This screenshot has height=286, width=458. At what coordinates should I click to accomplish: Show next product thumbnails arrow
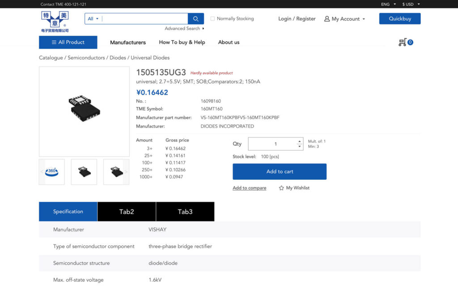[x=126, y=172]
